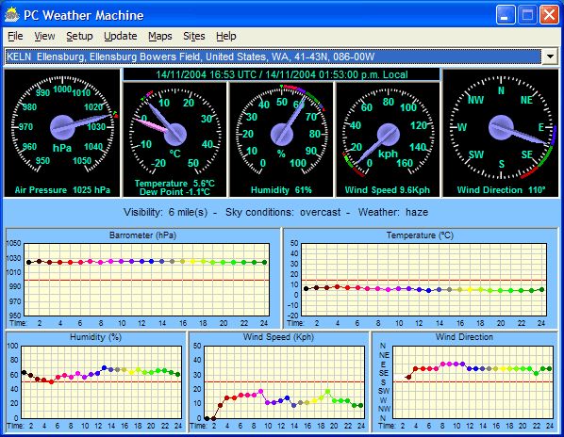
Task: Open the Sites menu
Action: (x=194, y=37)
